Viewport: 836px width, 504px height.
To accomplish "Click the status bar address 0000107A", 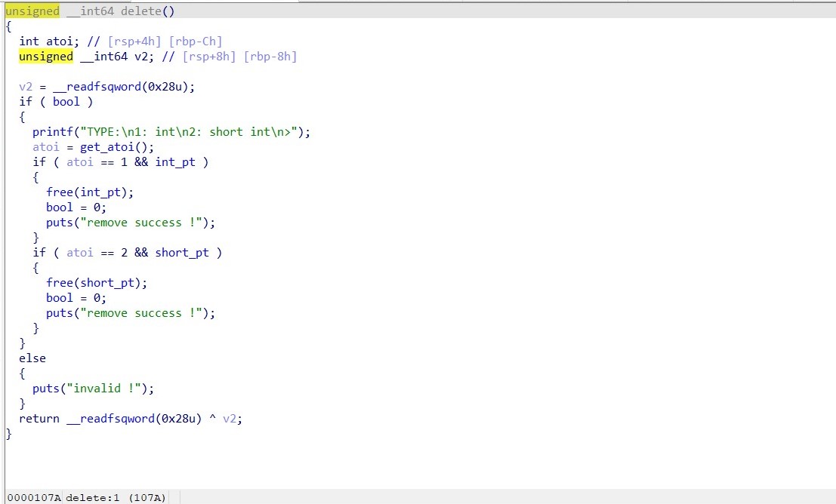I will pos(33,497).
